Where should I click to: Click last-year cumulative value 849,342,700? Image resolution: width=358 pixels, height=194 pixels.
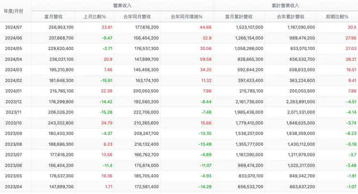click(302, 176)
